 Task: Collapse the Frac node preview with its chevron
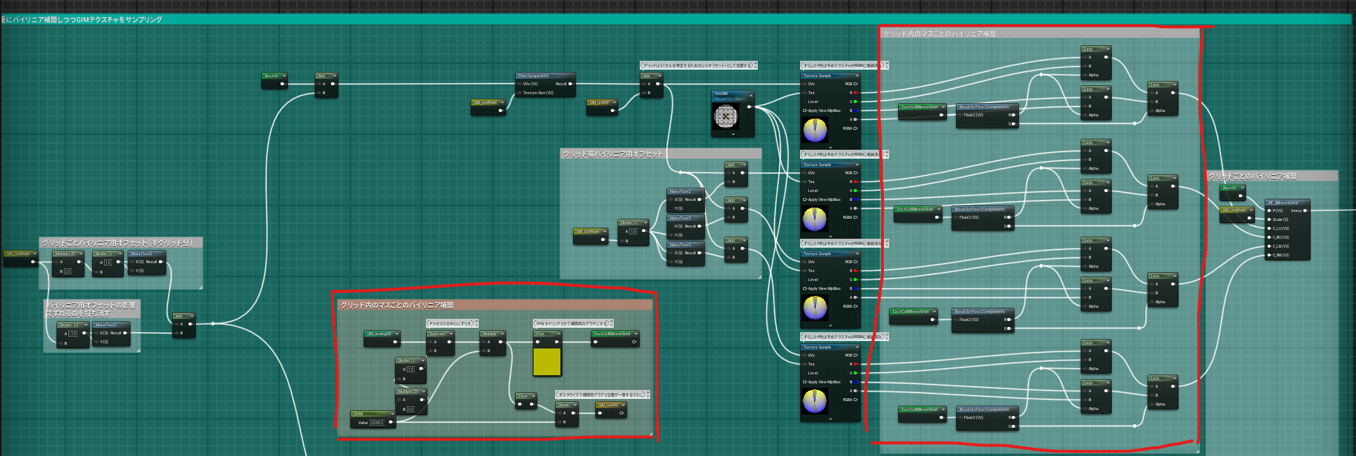pyautogui.click(x=557, y=334)
